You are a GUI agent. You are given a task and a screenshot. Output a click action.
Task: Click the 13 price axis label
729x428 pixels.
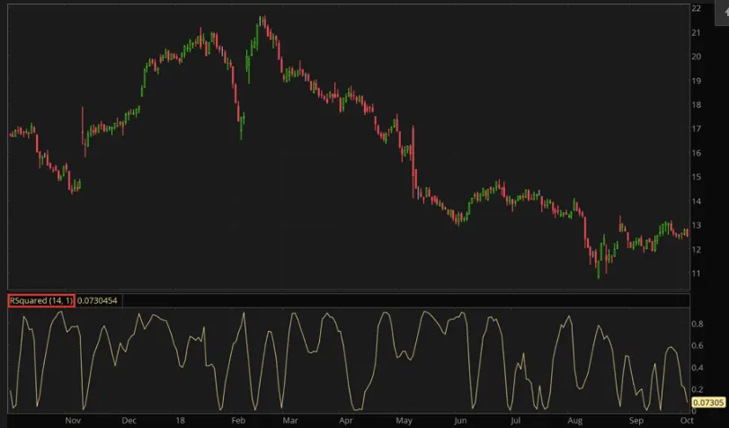(696, 225)
